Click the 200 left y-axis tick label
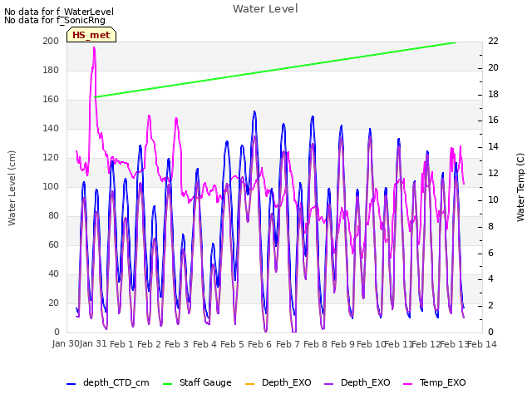 coord(51,41)
